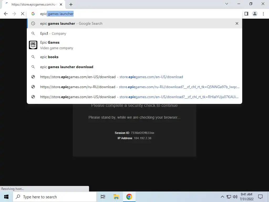Open the notification center icon
This screenshot has height=202, width=269.
coord(260,197)
